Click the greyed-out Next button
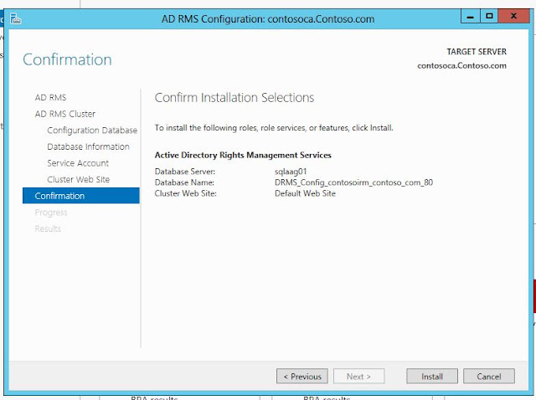 (x=359, y=376)
